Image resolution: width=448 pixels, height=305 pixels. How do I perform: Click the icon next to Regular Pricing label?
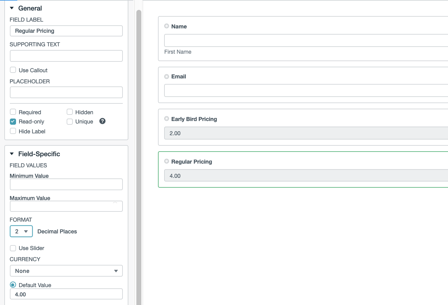167,161
